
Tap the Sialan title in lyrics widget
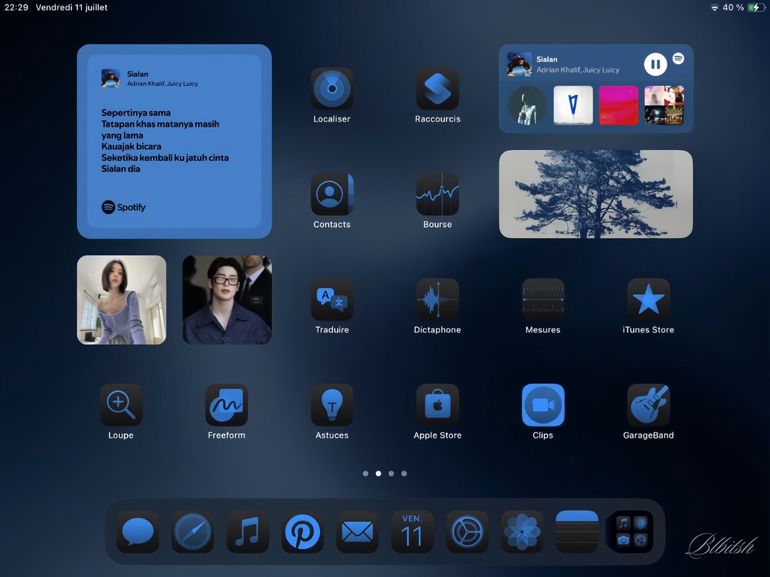[137, 74]
